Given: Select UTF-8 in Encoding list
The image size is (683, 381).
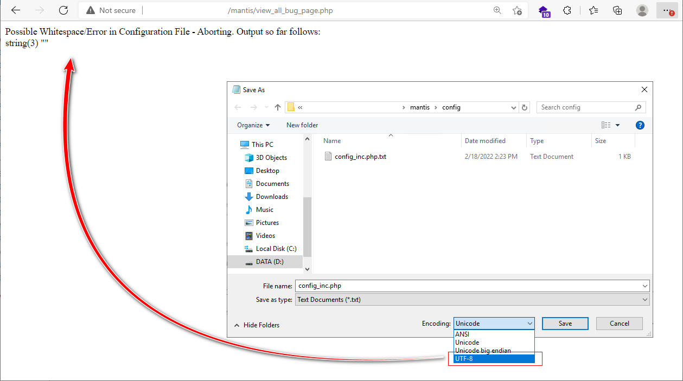Looking at the screenshot, I should tap(494, 359).
